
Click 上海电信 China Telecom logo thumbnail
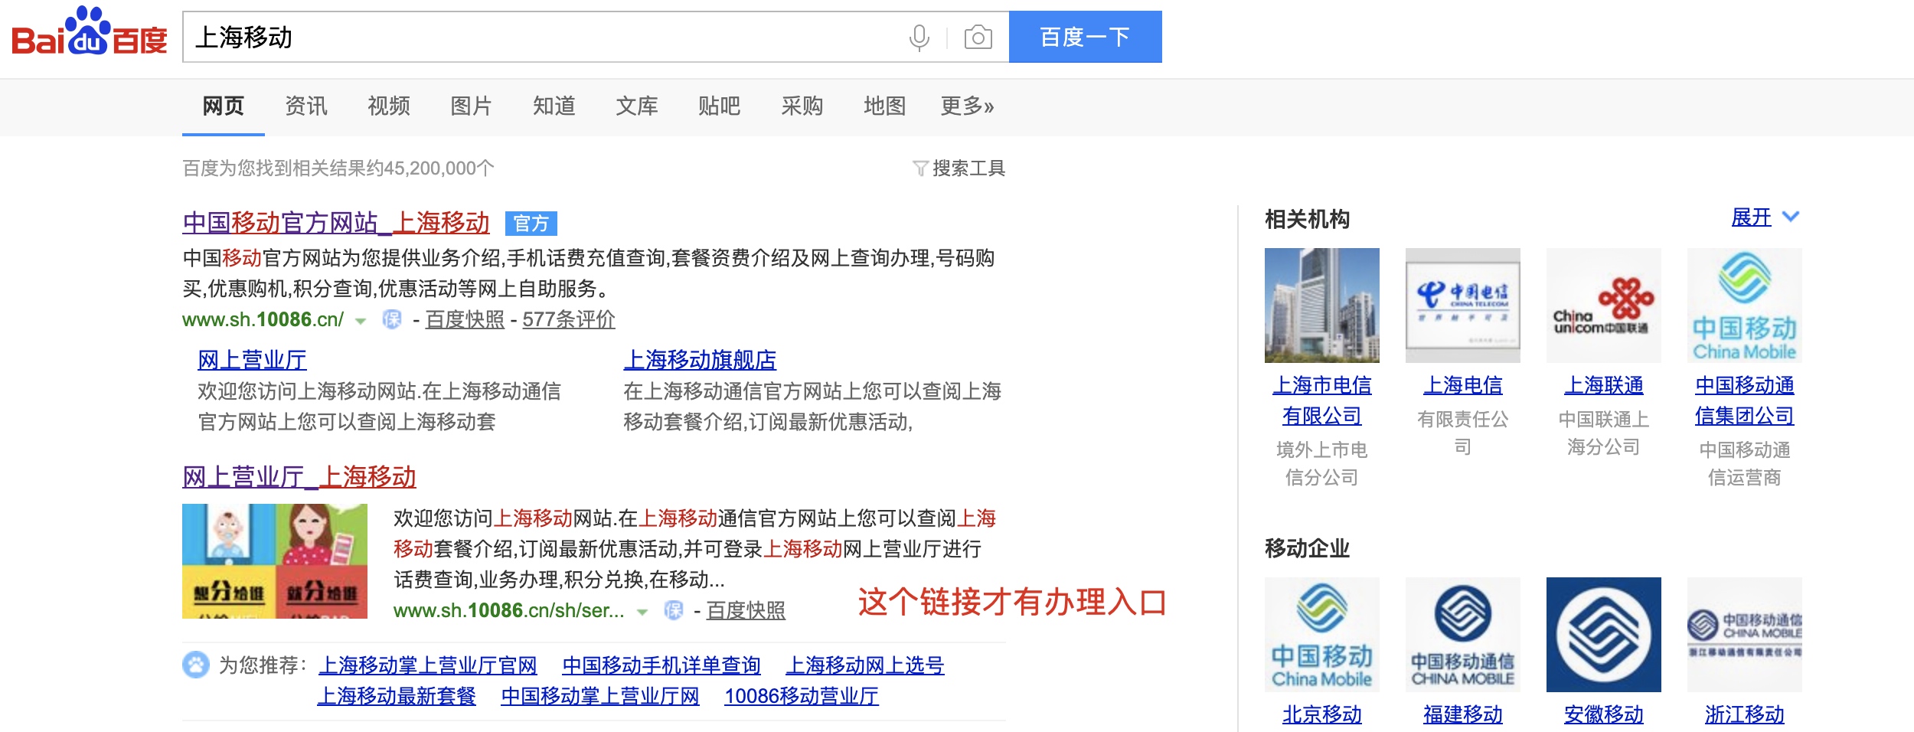(x=1463, y=306)
